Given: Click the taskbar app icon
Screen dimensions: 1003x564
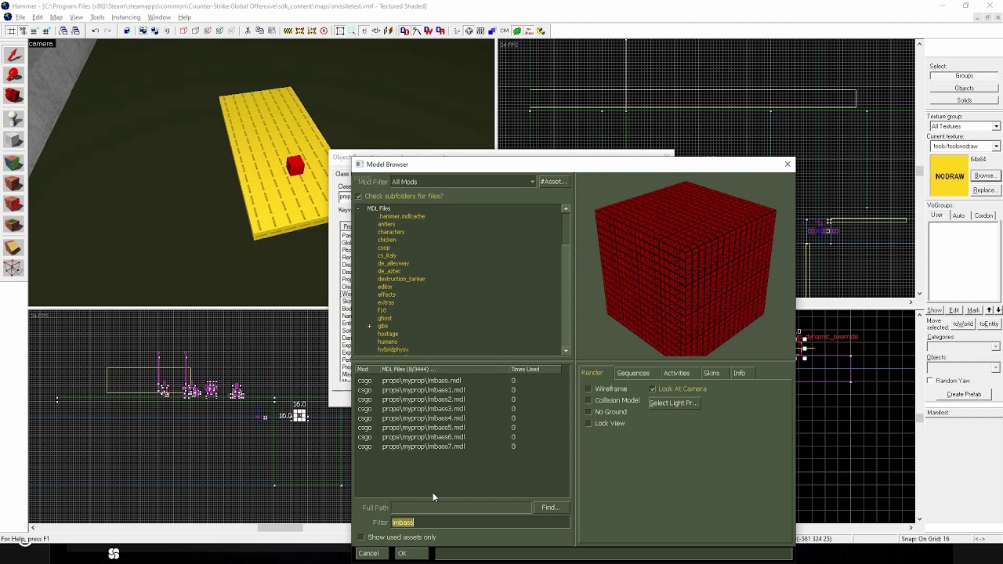Looking at the screenshot, I should coord(114,554).
